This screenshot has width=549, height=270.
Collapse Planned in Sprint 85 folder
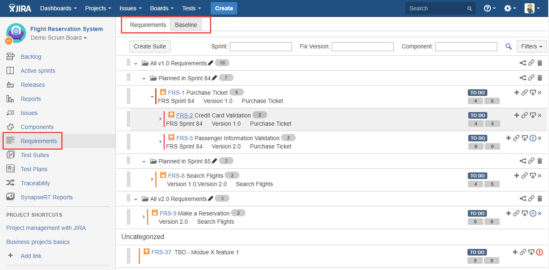(144, 161)
